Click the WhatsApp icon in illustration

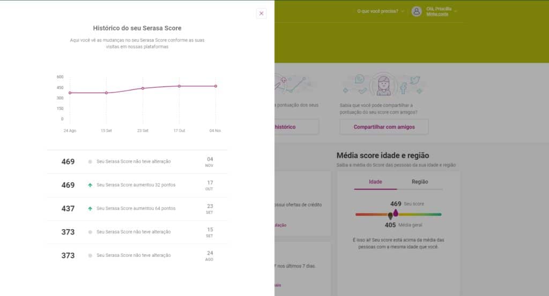point(360,79)
